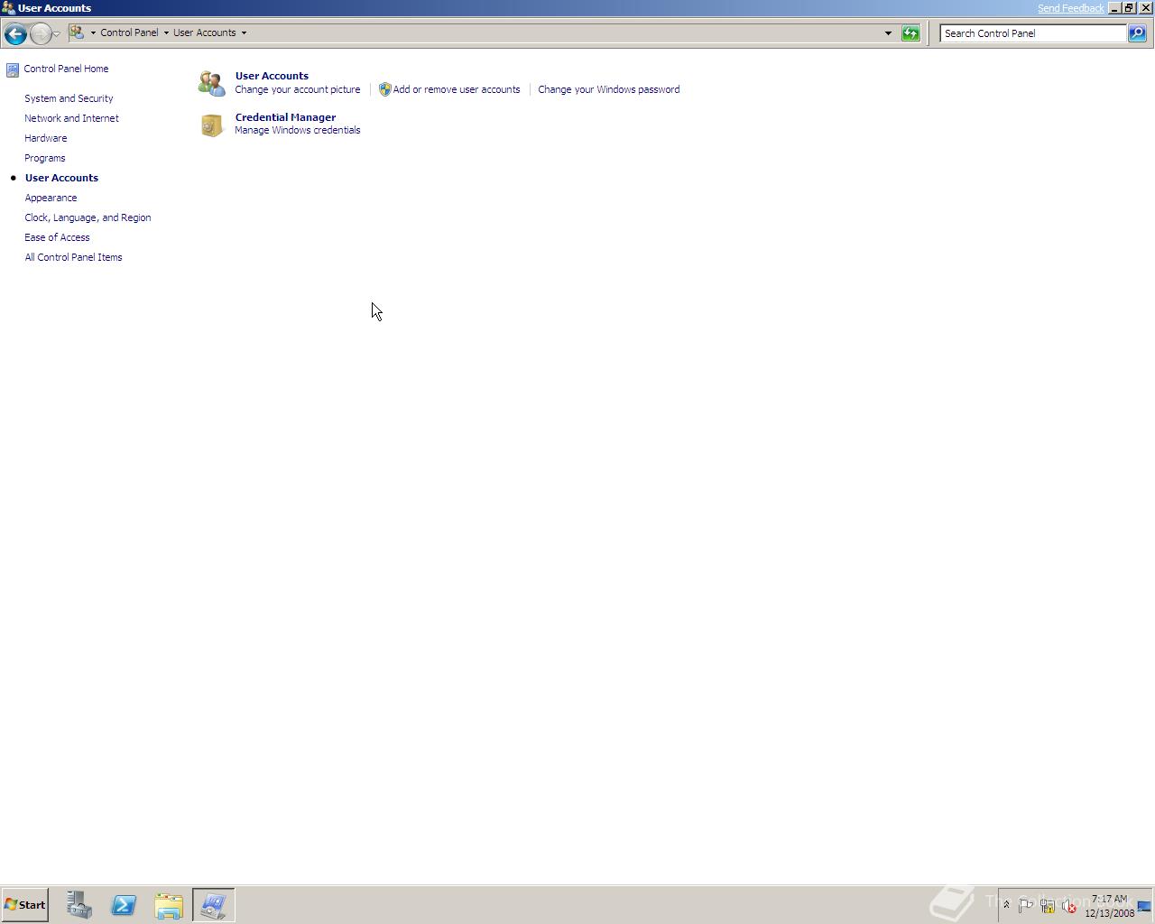This screenshot has width=1155, height=924.
Task: Click the Forward navigation arrow button
Action: [x=41, y=33]
